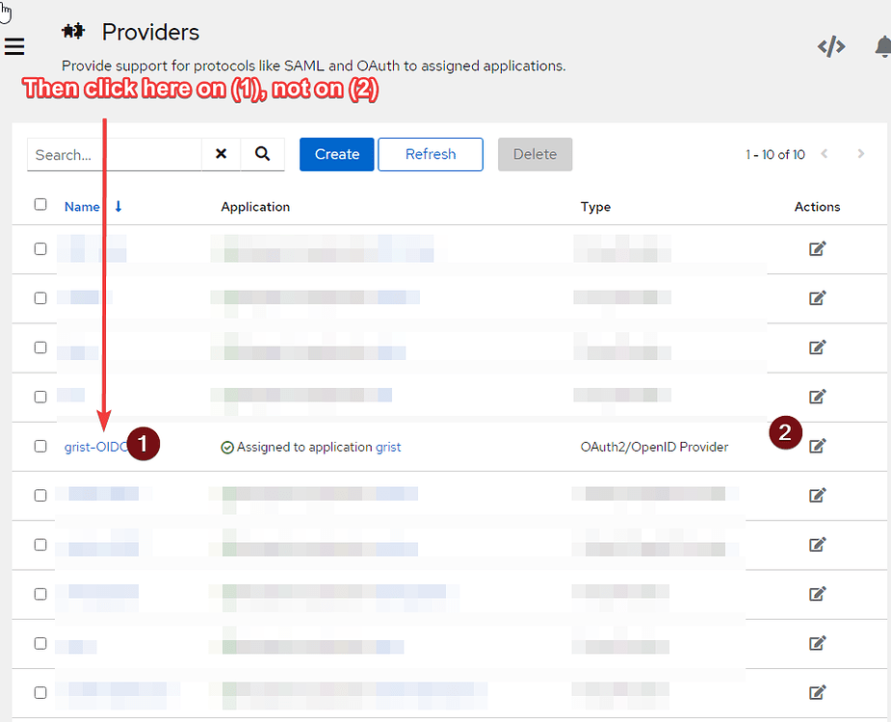Check the select-all providers checkbox
This screenshot has height=722, width=891.
[39, 204]
